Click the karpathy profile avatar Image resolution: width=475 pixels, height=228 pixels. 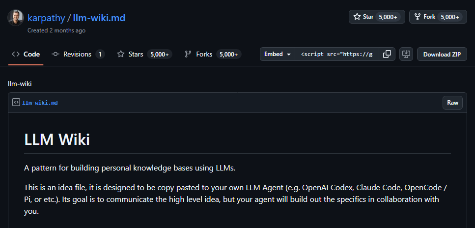15,18
